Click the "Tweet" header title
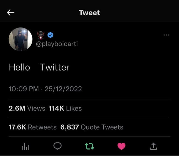The image size is (179, 156). pos(89,13)
